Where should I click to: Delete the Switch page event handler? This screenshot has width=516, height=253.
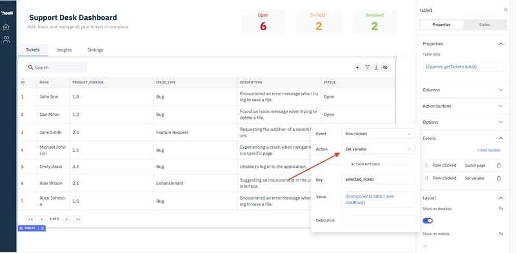(x=499, y=165)
